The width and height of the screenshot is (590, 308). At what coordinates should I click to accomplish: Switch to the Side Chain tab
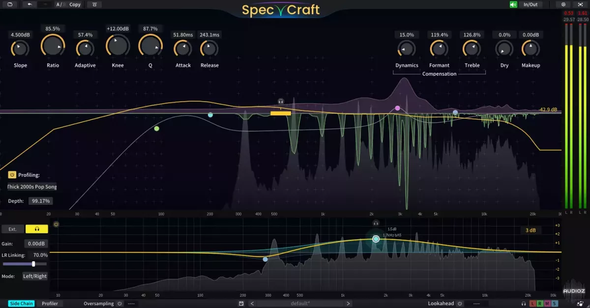[21, 304]
